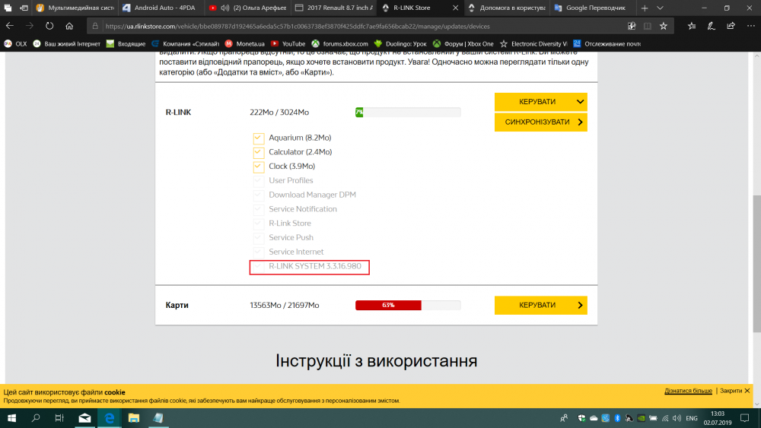Open NVIDIA tray icon
This screenshot has height=428, width=761.
[641, 418]
